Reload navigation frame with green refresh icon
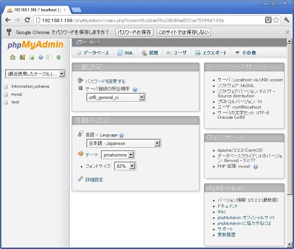Screen dimensions: 294x249 [58, 57]
